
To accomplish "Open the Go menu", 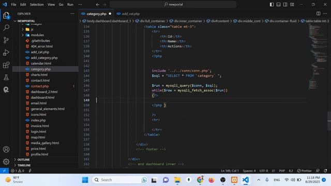I will (61, 5).
